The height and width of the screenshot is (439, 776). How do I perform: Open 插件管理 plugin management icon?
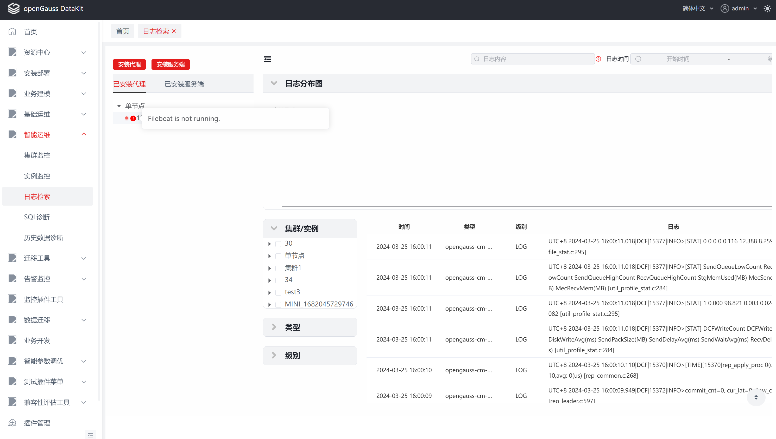tap(12, 423)
